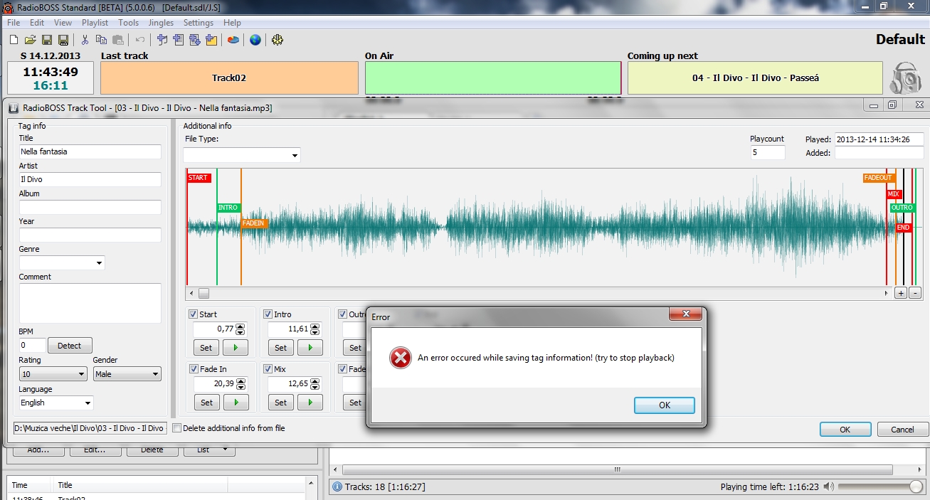Open the Playlist menu
This screenshot has height=500, width=930.
(x=95, y=23)
